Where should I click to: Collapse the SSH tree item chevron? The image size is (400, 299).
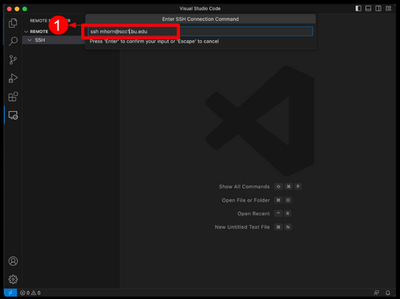pyautogui.click(x=30, y=40)
